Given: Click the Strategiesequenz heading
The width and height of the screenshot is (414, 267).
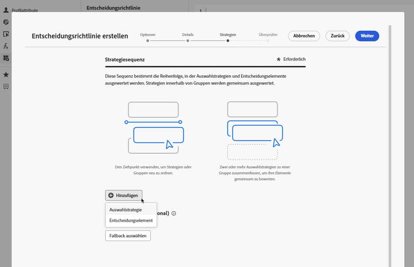Looking at the screenshot, I should [125, 60].
